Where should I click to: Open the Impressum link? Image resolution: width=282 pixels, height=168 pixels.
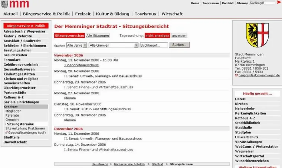(211, 3)
